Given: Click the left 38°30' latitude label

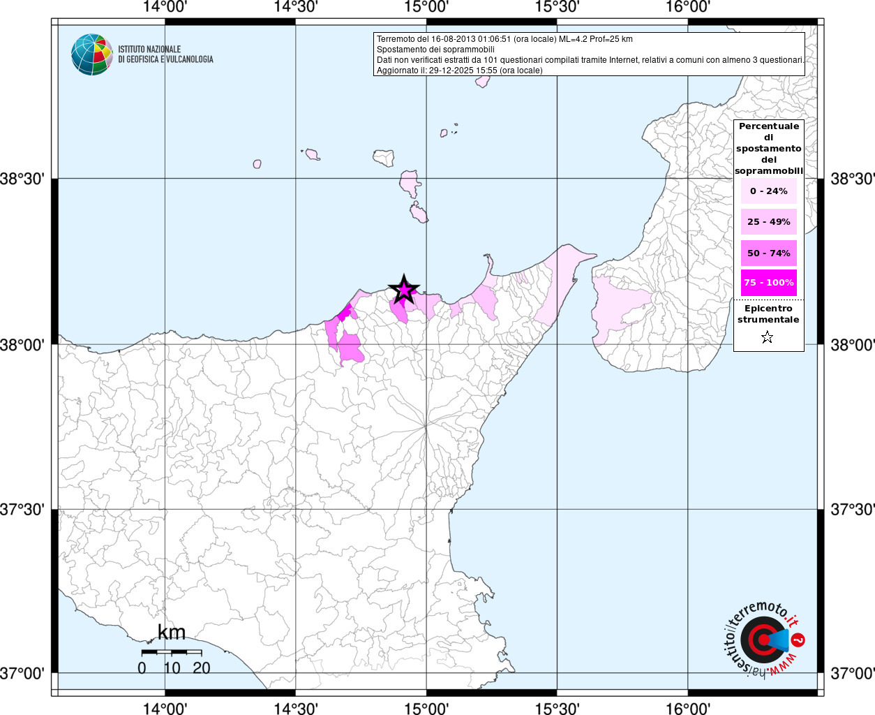Looking at the screenshot, I should click(22, 179).
